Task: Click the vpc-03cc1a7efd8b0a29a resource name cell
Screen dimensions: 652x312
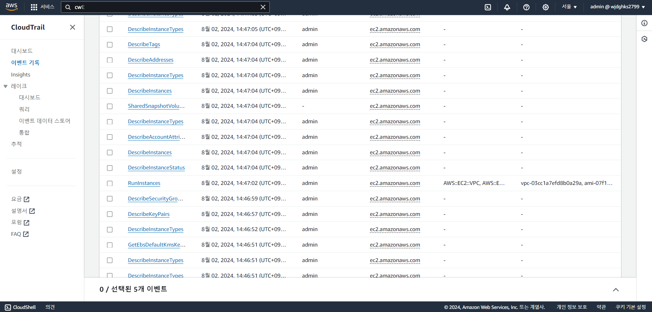Action: pos(567,183)
